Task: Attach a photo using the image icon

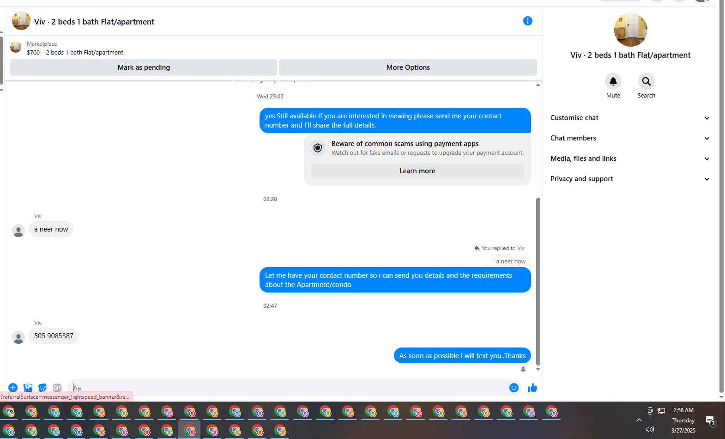Action: click(28, 388)
